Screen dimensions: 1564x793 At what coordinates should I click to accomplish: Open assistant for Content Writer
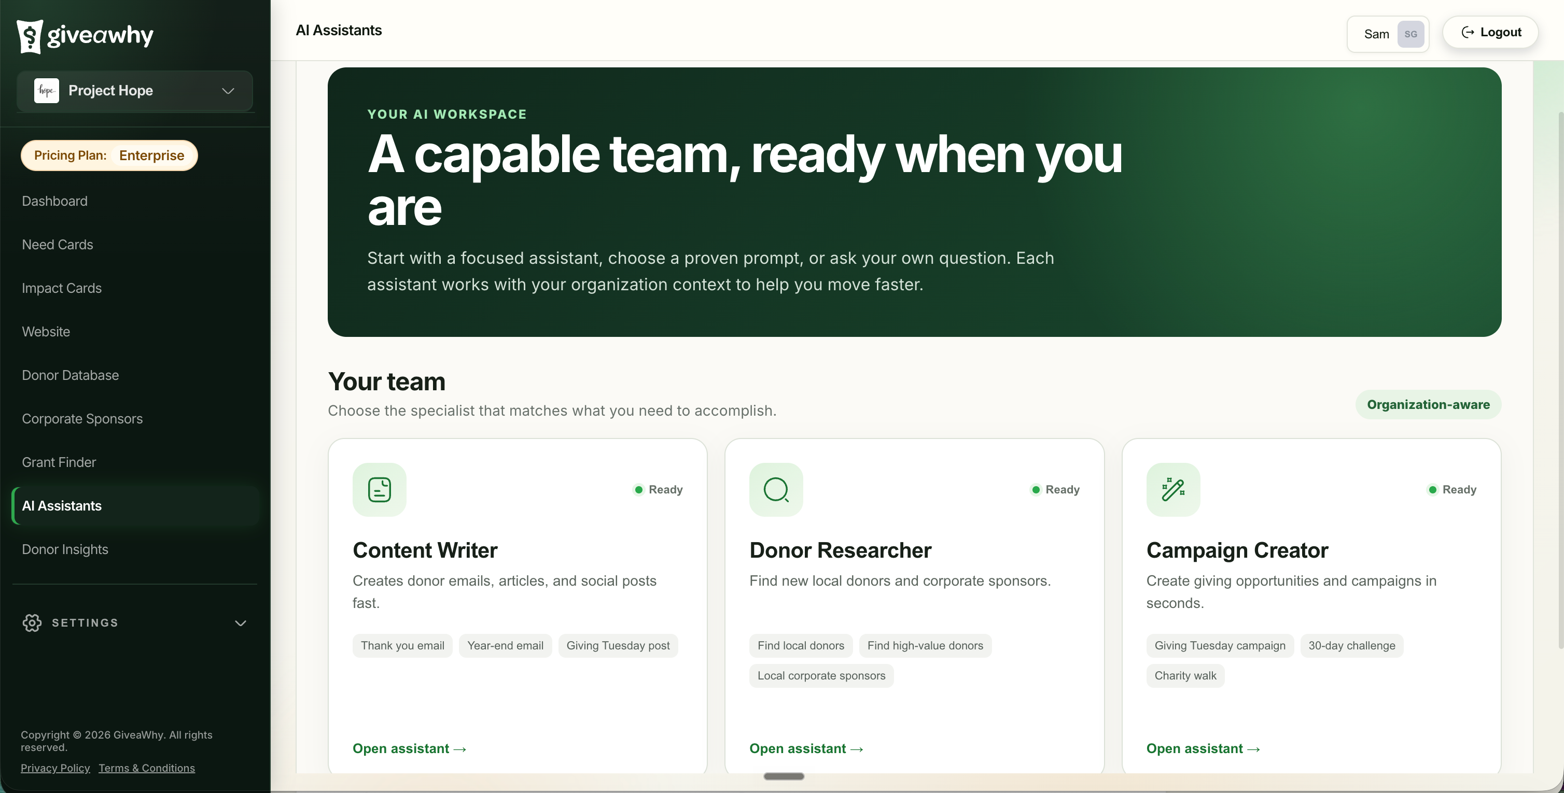click(x=410, y=749)
